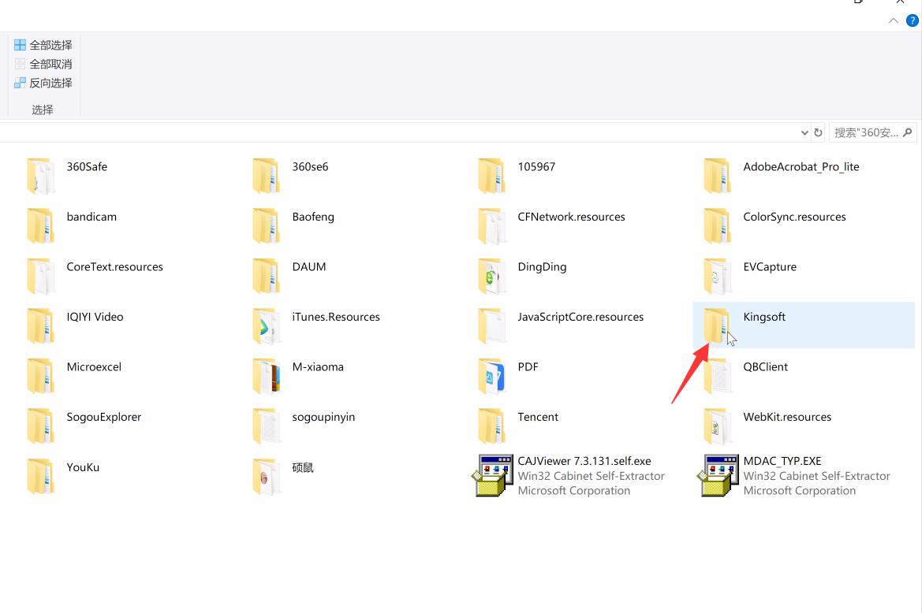Click the Tencent name text
The height and width of the screenshot is (613, 922).
(537, 417)
